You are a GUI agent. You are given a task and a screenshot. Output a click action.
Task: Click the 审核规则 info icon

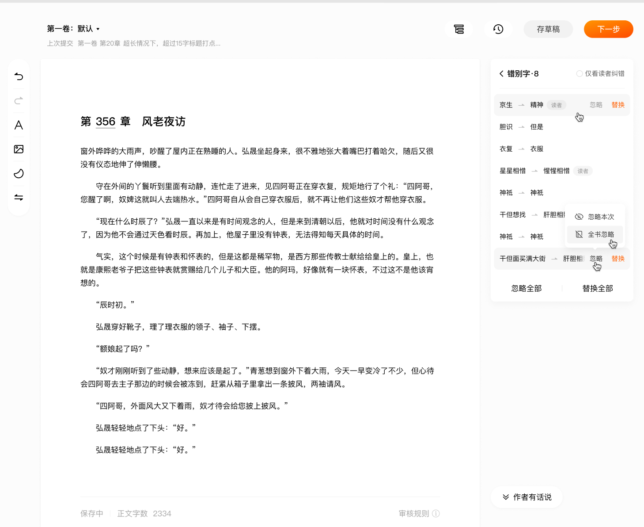pyautogui.click(x=436, y=513)
